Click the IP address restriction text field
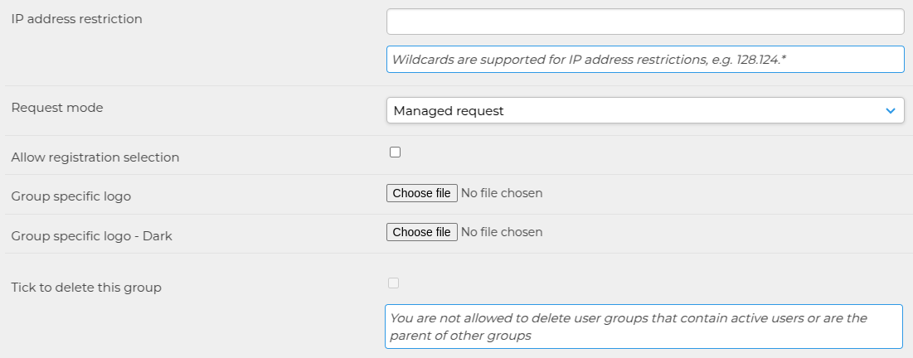The width and height of the screenshot is (913, 358). click(x=645, y=22)
